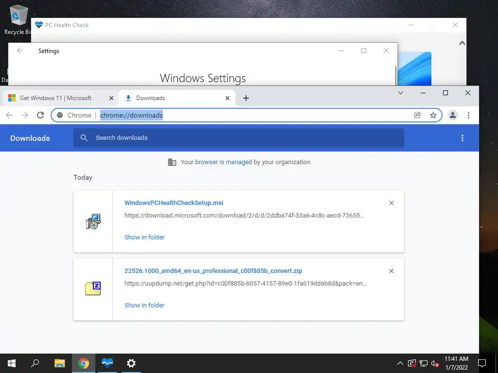Bookmark this page with star icon
498x373 pixels.
coord(433,115)
